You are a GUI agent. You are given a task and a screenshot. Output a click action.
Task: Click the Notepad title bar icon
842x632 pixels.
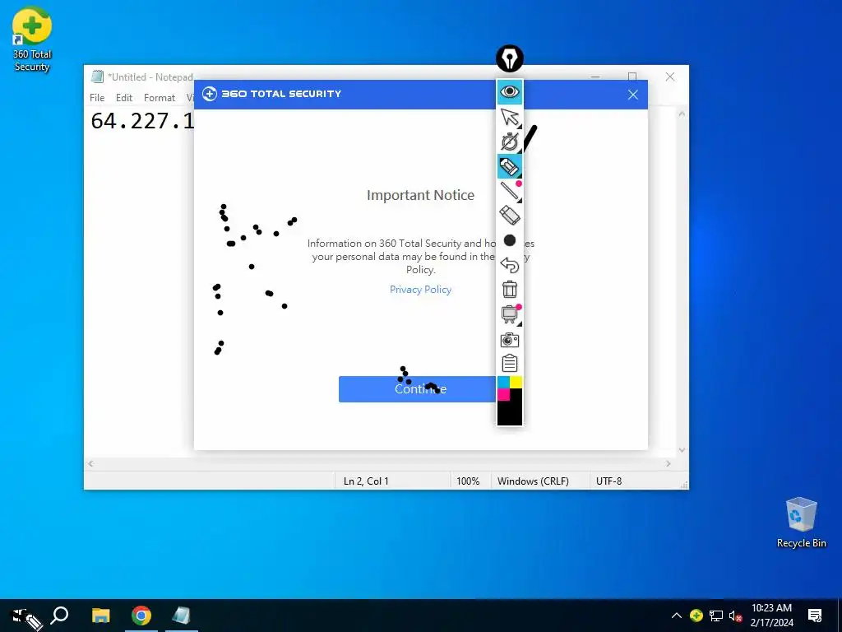97,77
